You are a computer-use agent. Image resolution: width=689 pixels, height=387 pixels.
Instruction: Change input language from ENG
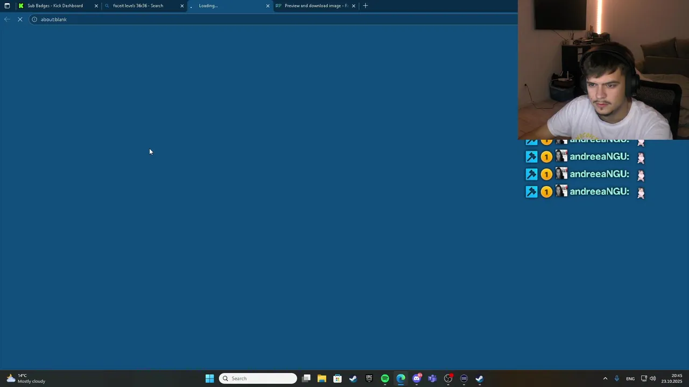(630, 378)
